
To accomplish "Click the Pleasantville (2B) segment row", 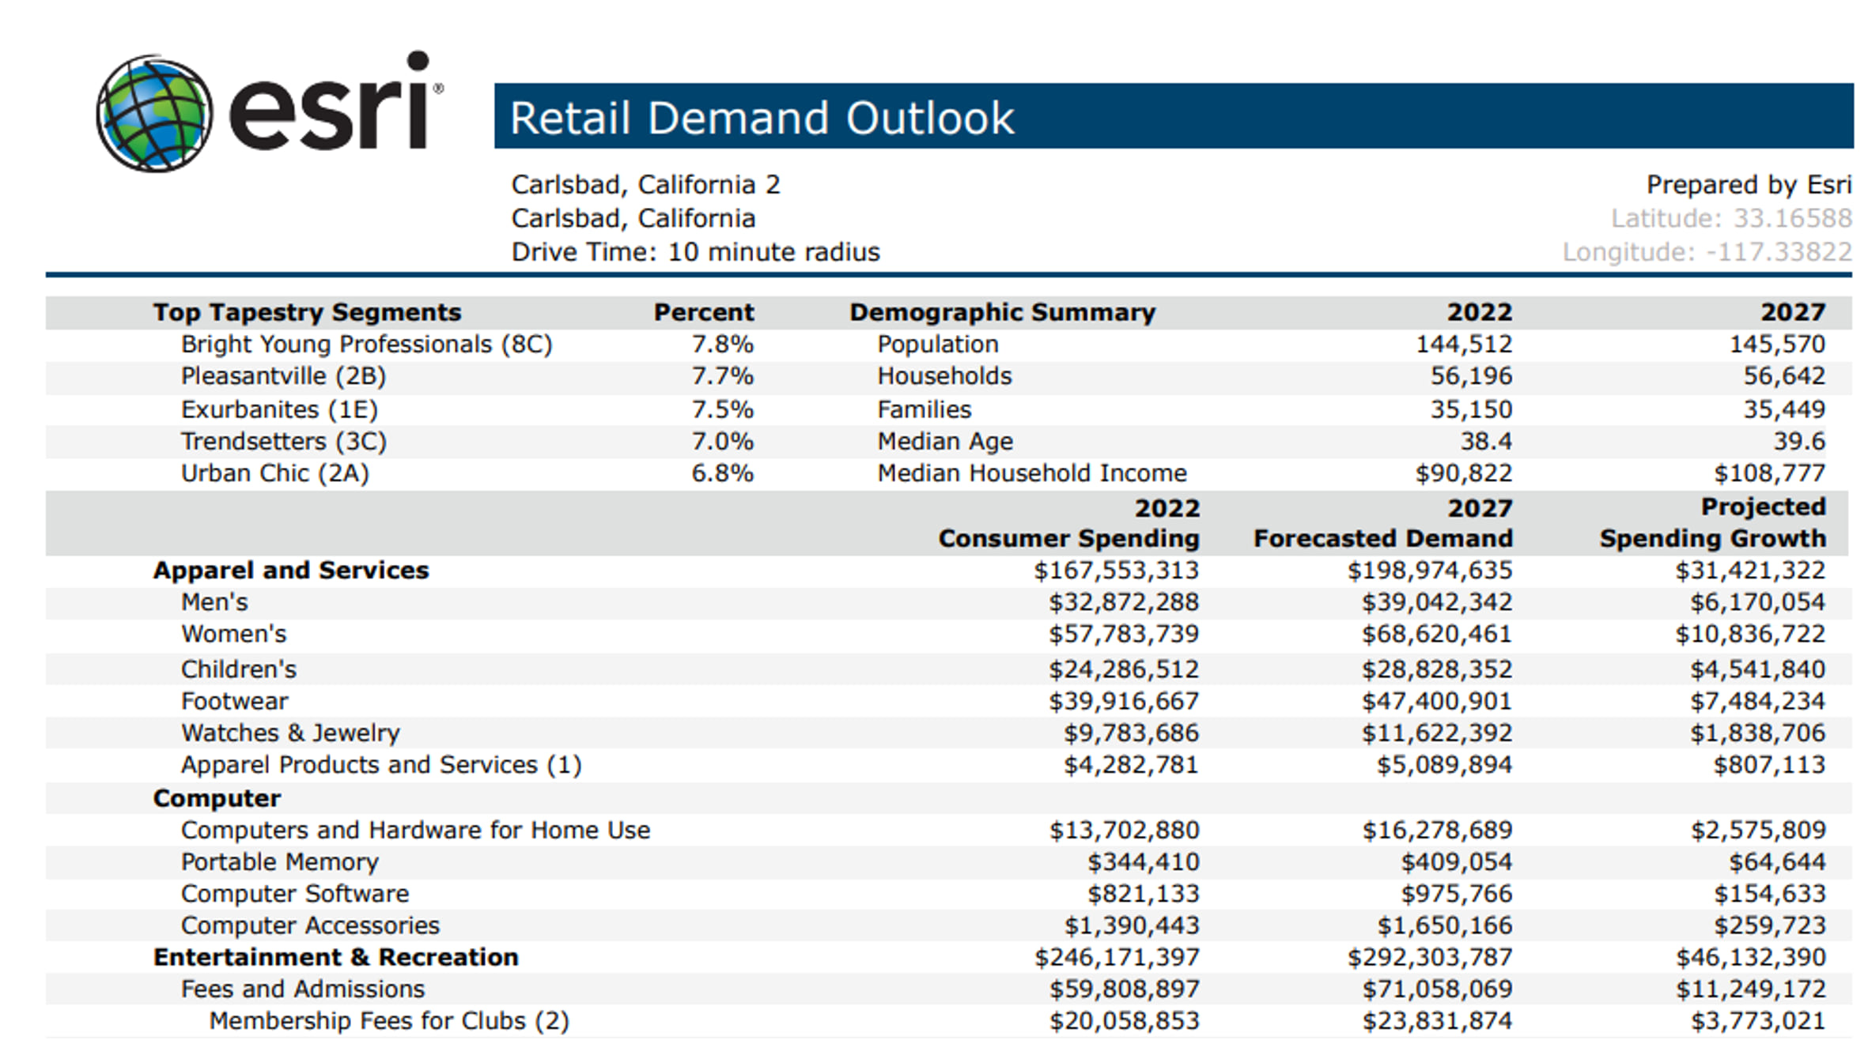I will [283, 376].
